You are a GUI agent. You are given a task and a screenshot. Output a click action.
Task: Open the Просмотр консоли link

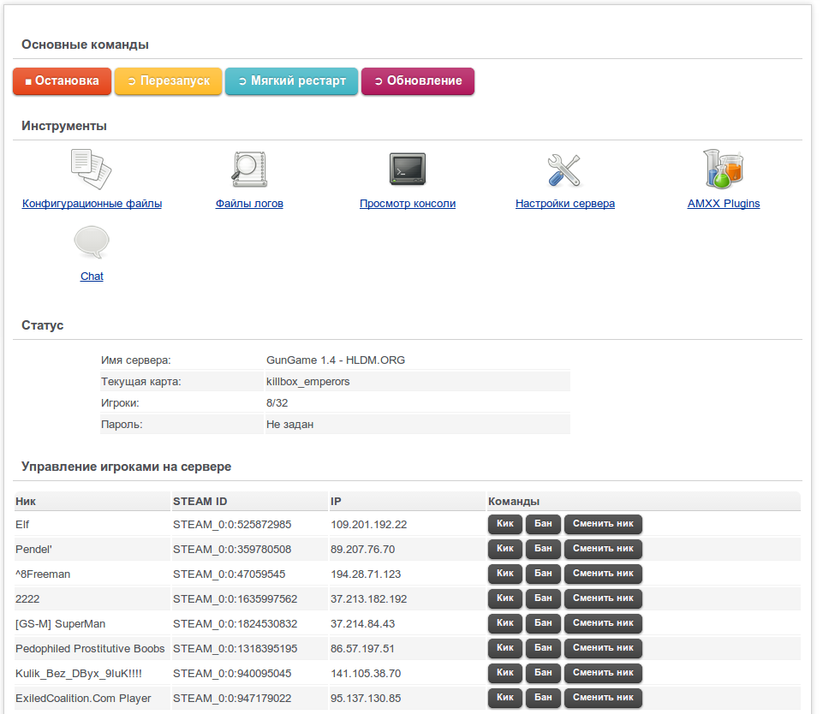(x=408, y=204)
